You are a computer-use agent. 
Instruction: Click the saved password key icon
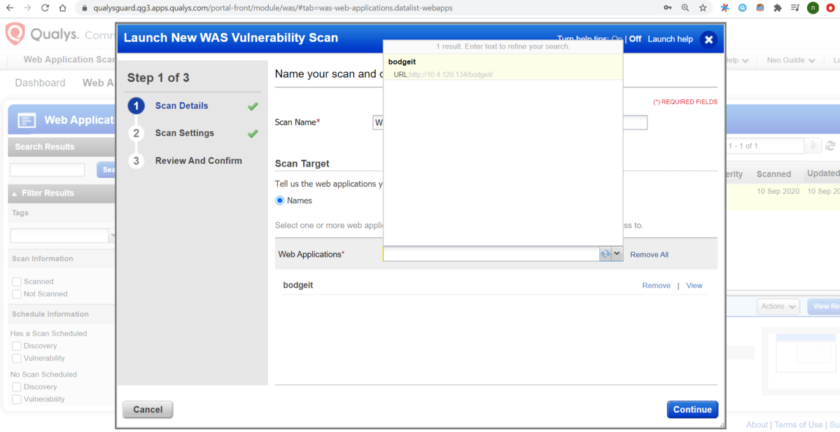point(668,8)
